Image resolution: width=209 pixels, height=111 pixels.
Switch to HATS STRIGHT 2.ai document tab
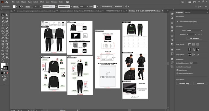(x=115, y=11)
